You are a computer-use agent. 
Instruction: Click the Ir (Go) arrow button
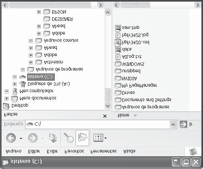(x=183, y=124)
